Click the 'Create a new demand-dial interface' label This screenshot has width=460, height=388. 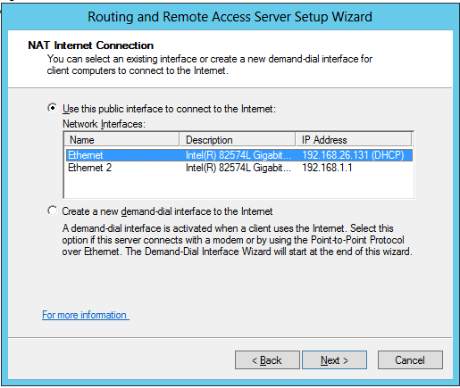tap(167, 211)
